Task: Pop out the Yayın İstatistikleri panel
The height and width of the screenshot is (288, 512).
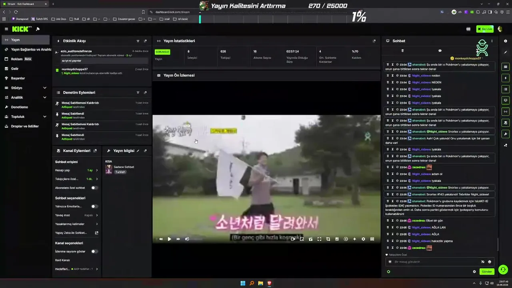Action: click(x=374, y=41)
